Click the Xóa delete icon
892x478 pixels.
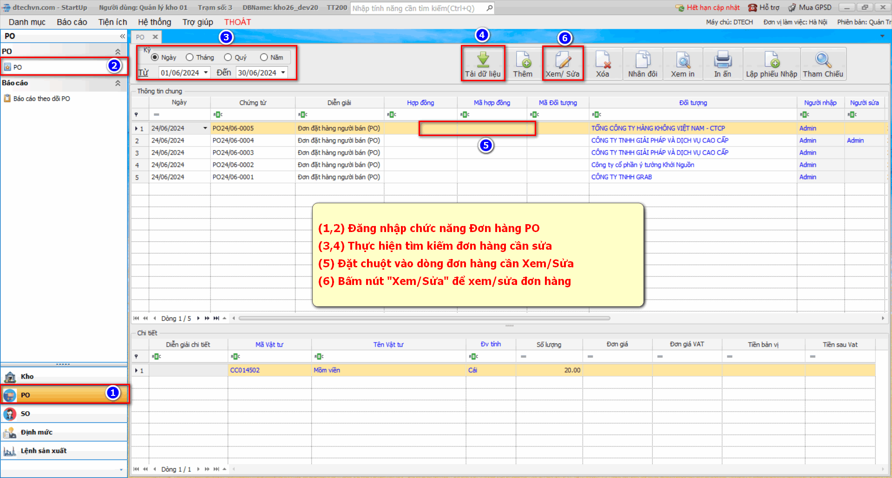click(603, 60)
